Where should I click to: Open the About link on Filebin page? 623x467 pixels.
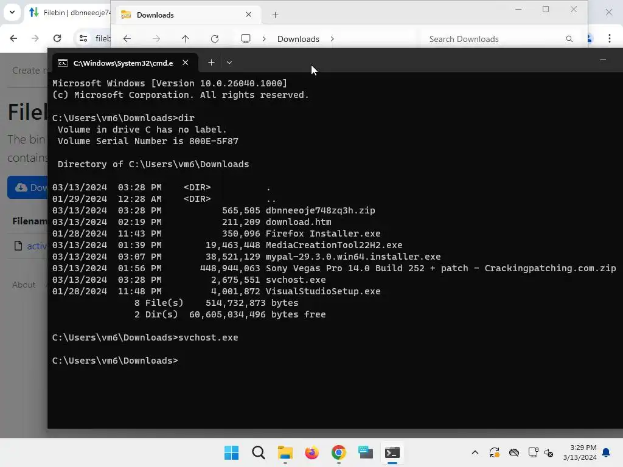tap(24, 285)
